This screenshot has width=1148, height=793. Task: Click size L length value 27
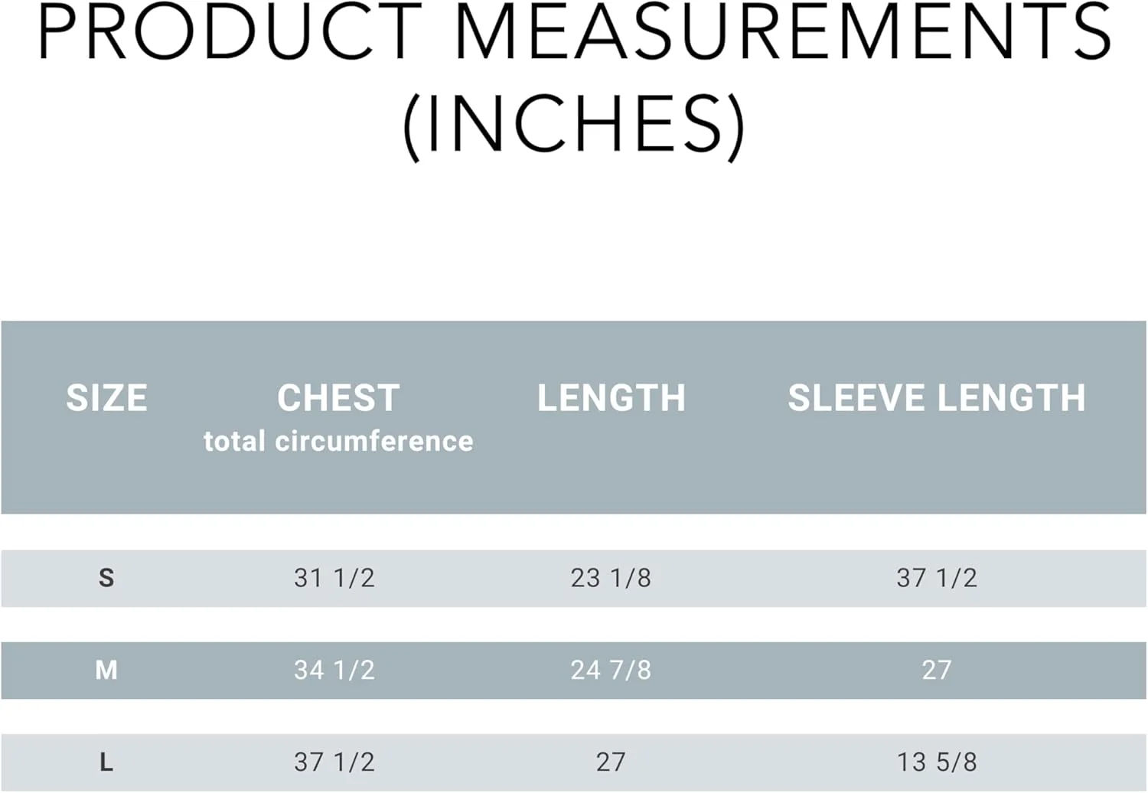point(611,762)
